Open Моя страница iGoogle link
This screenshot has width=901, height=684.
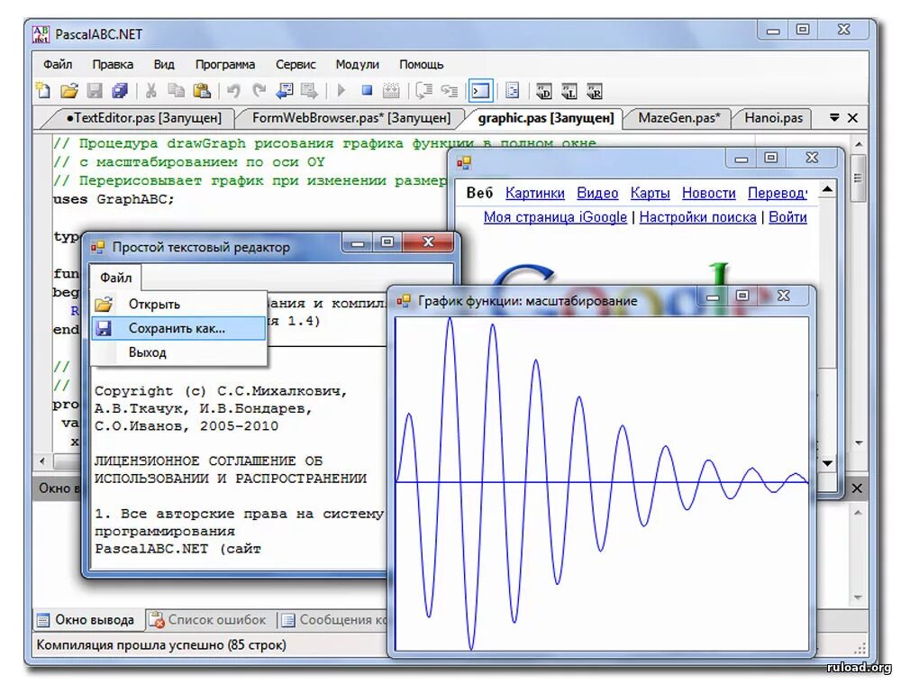tap(555, 217)
